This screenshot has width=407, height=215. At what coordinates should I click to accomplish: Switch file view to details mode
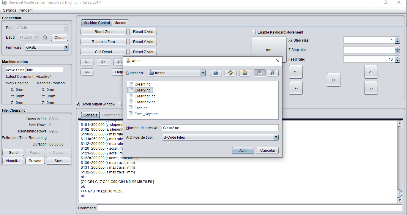(x=273, y=73)
